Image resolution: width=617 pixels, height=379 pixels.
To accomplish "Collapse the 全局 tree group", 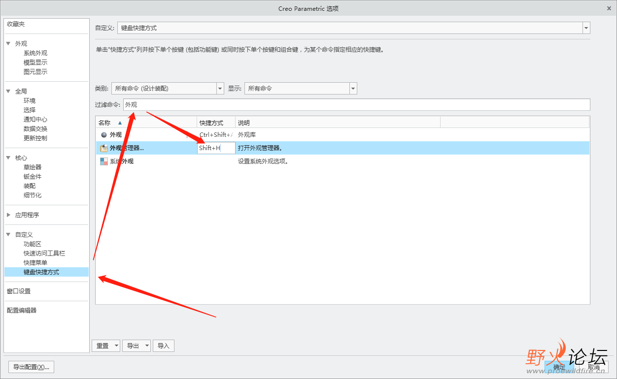I will point(8,91).
